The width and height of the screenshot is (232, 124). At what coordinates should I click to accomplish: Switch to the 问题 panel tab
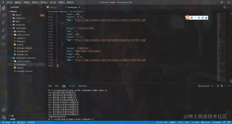pyautogui.click(x=50, y=86)
